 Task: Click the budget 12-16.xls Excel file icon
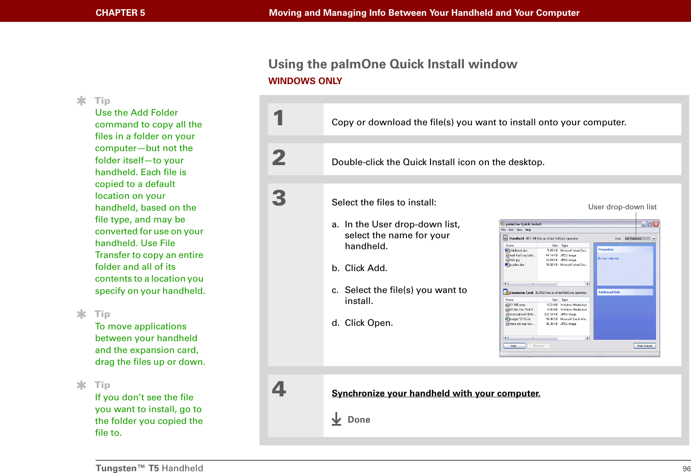507,319
